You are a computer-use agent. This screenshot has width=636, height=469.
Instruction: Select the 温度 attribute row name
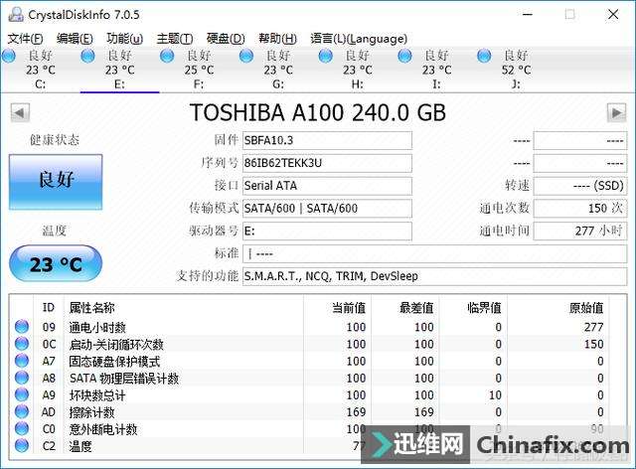point(80,446)
